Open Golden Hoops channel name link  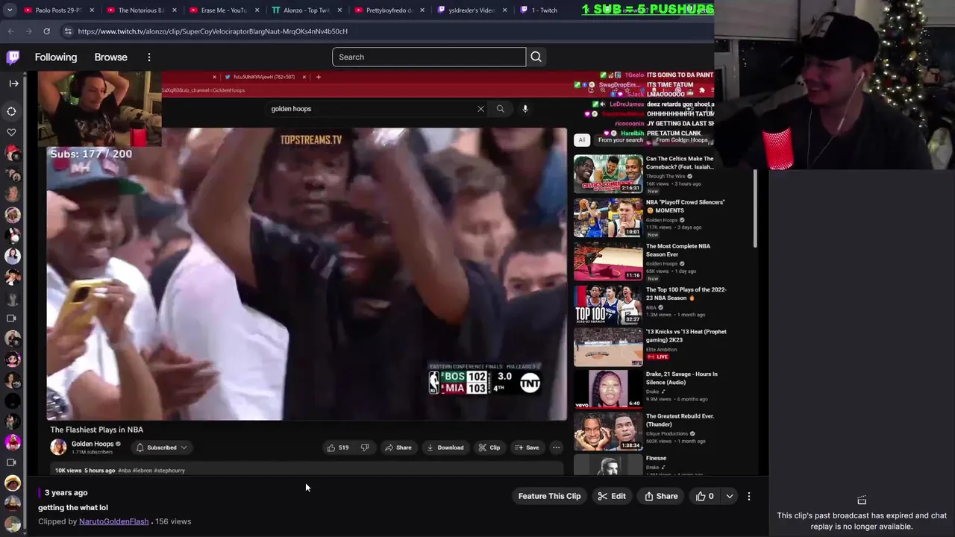93,444
